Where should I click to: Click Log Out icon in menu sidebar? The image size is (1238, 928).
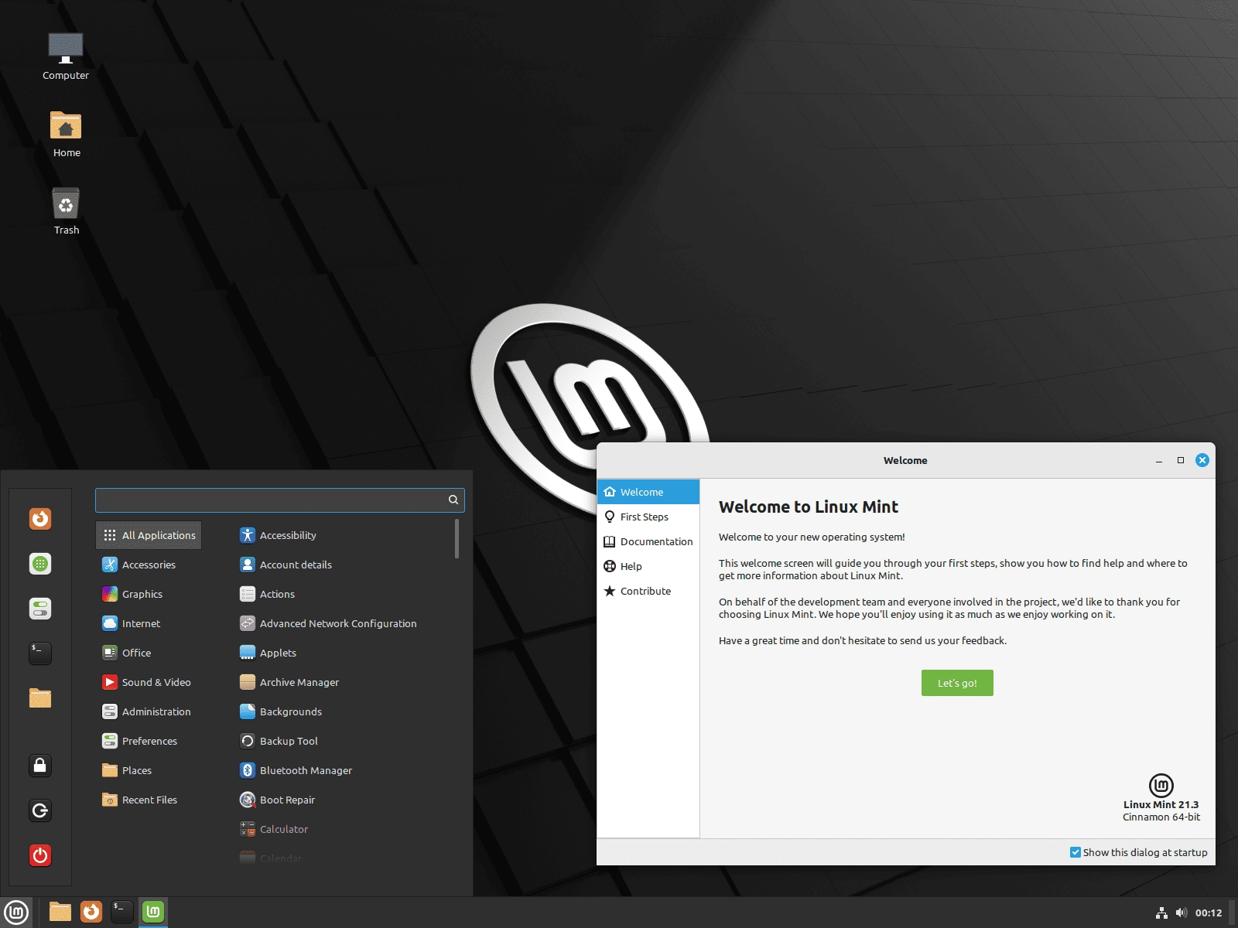point(40,810)
